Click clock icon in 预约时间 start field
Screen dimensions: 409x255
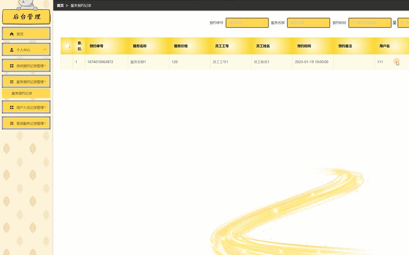click(353, 22)
